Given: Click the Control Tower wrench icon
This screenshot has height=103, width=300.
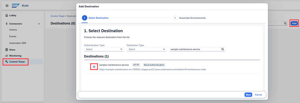Looking at the screenshot, I should coord(7,62).
